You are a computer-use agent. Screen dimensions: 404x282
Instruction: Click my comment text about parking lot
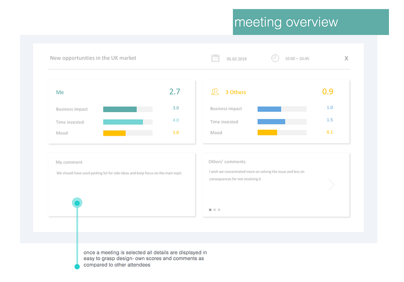(119, 173)
